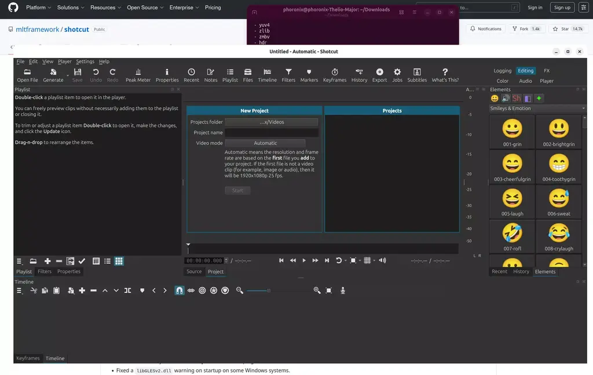The height and width of the screenshot is (375, 593).
Task: Open the Player menu
Action: click(x=65, y=61)
